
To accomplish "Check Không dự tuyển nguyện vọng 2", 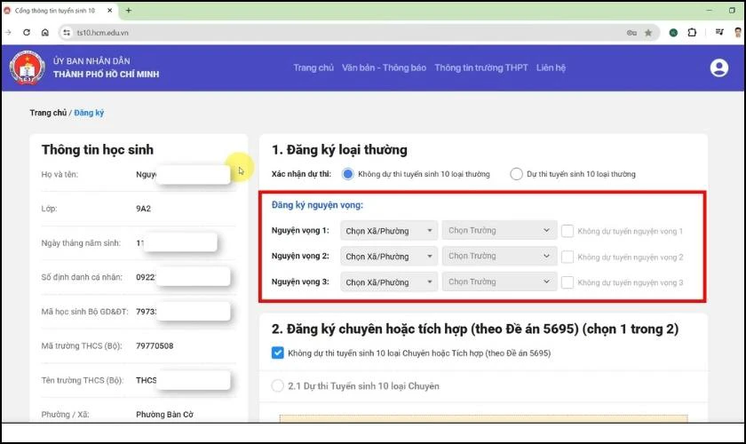I will point(567,257).
